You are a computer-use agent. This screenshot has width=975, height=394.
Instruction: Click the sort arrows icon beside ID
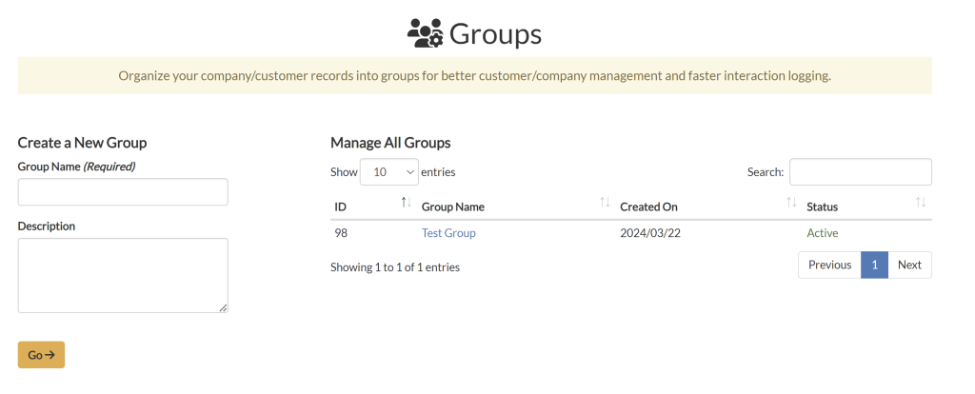(406, 203)
